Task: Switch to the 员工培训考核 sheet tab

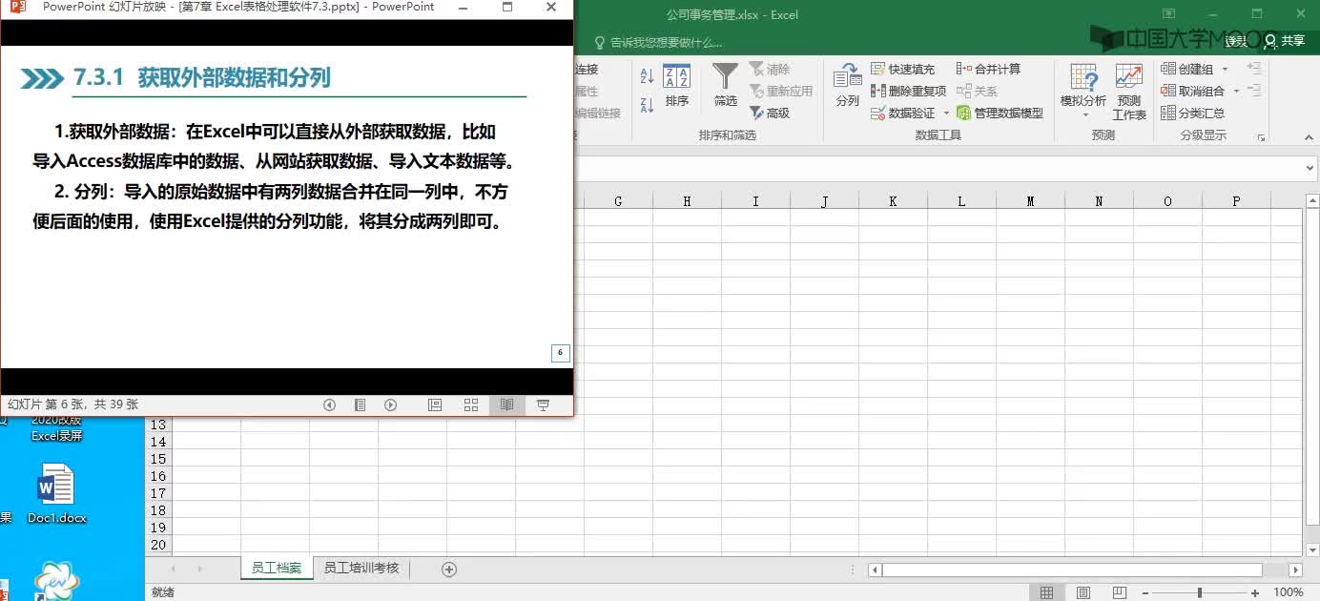Action: point(361,568)
